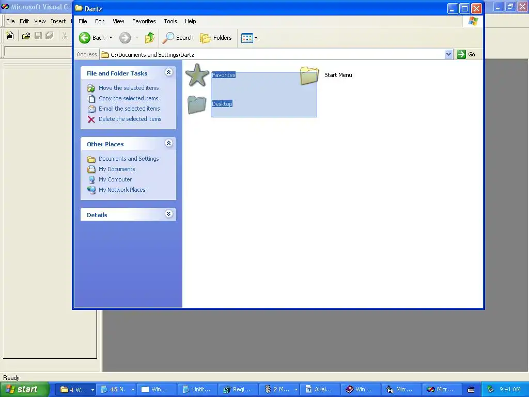Click the Forward arrow button
The width and height of the screenshot is (529, 397).
125,38
